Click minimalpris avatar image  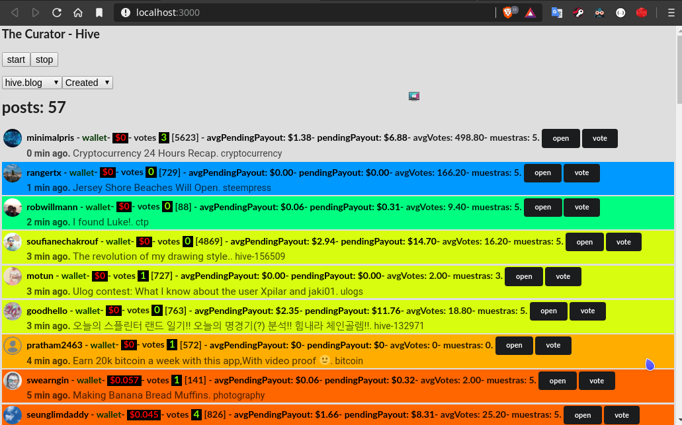(13, 138)
